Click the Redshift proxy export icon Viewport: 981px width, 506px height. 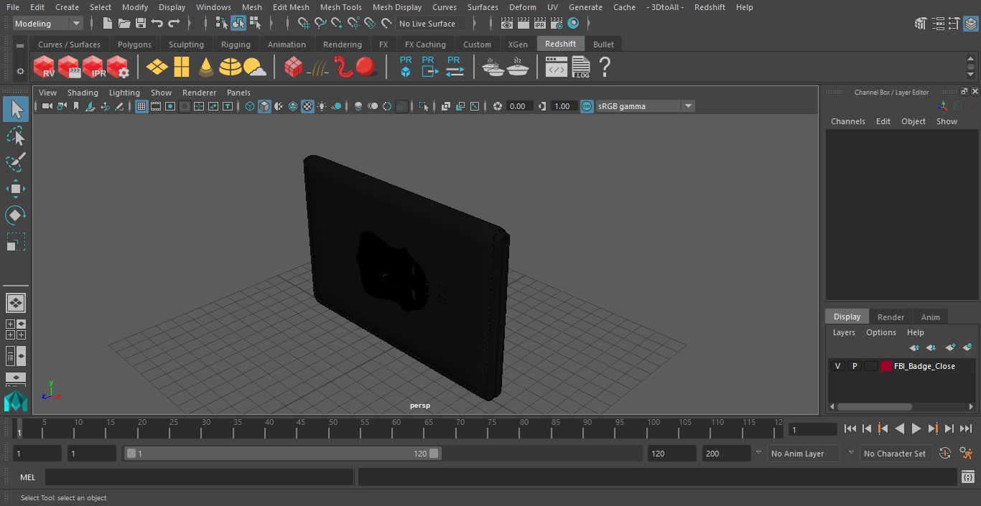429,66
